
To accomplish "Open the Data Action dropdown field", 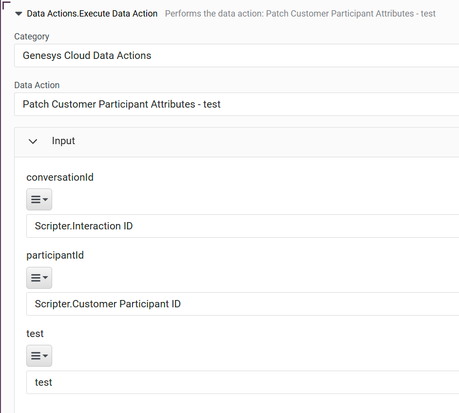I will tap(236, 104).
